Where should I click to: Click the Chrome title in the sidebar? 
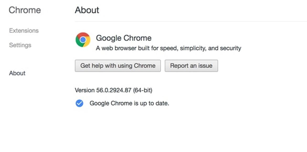pyautogui.click(x=25, y=10)
